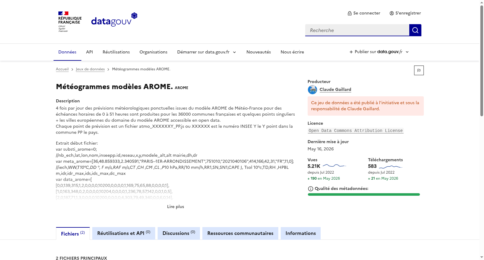Viewport: 484px width, 260px height.
Task: Expand description with Lire plus
Action: 175,207
